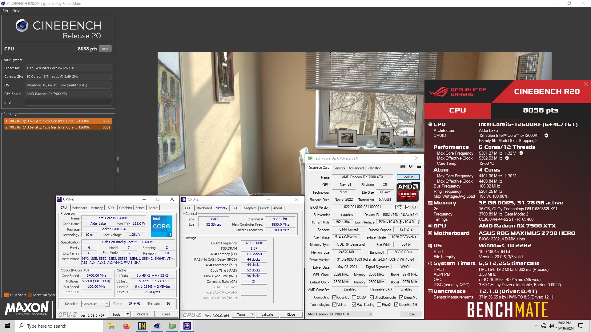This screenshot has height=332, width=591.
Task: Open the notification center icon
Action: [581, 326]
